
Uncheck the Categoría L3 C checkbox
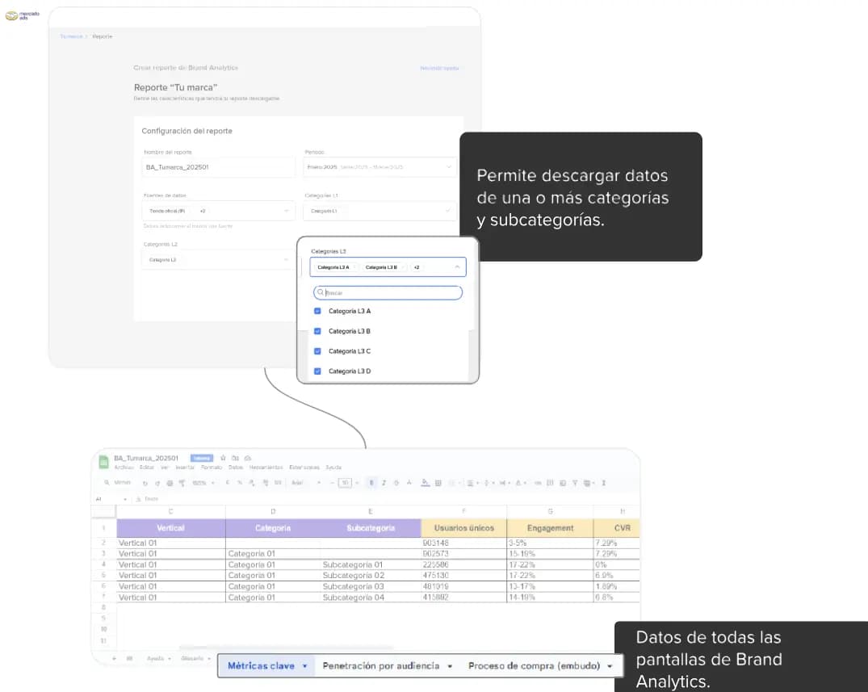pos(317,351)
